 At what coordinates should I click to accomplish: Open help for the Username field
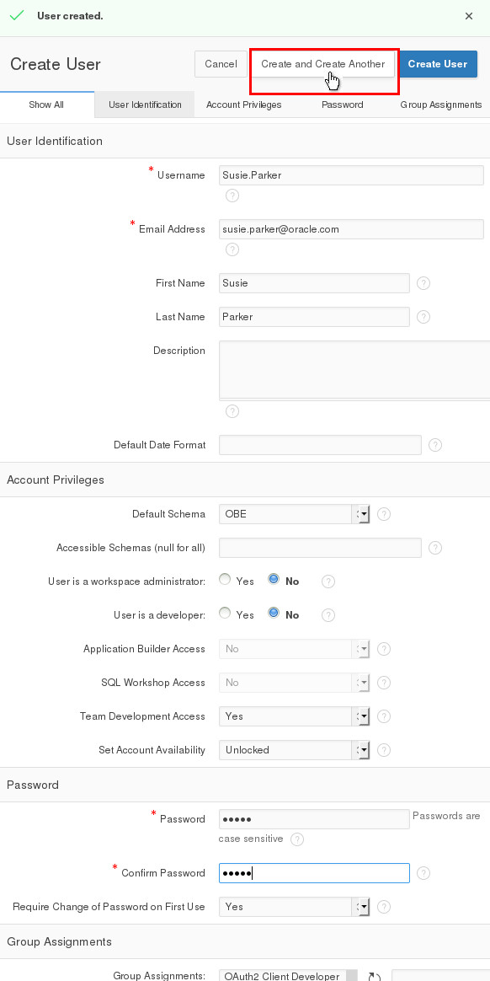[232, 196]
